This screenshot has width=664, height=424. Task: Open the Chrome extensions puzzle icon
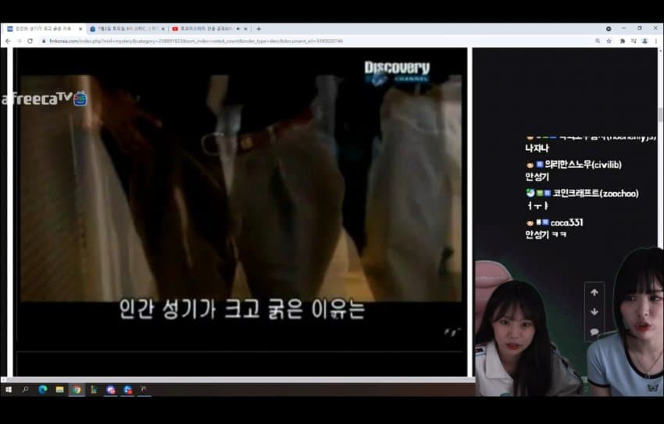click(623, 41)
